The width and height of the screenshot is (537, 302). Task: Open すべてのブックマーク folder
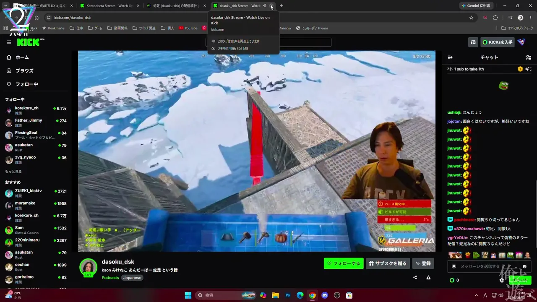pyautogui.click(x=517, y=28)
